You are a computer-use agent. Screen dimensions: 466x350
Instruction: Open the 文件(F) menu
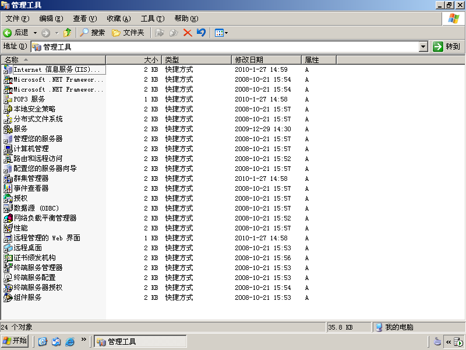(17, 19)
